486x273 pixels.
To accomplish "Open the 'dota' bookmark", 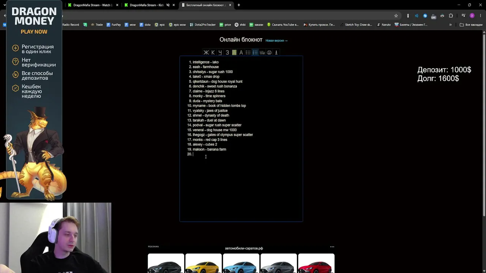I will [145, 25].
